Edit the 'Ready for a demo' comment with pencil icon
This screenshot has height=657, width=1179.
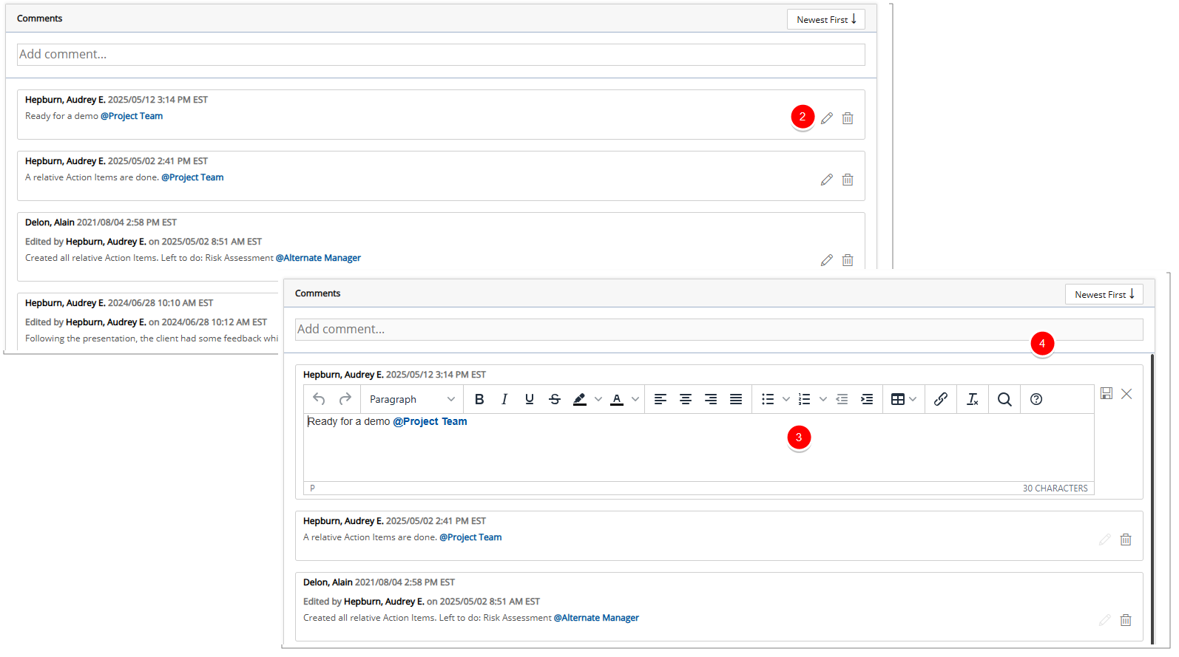(827, 118)
